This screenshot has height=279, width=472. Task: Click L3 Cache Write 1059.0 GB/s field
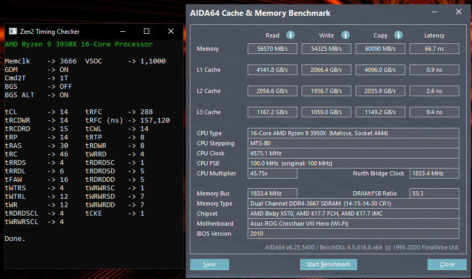tap(326, 112)
